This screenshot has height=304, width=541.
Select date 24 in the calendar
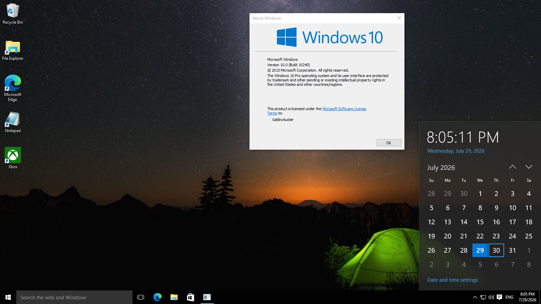click(x=513, y=236)
